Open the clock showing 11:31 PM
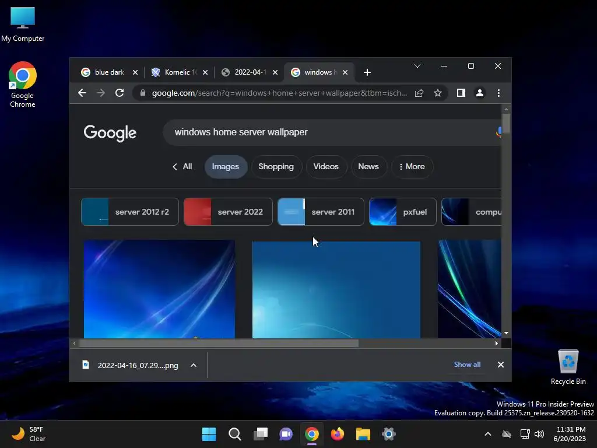Screen dimensions: 597x448 (570, 434)
